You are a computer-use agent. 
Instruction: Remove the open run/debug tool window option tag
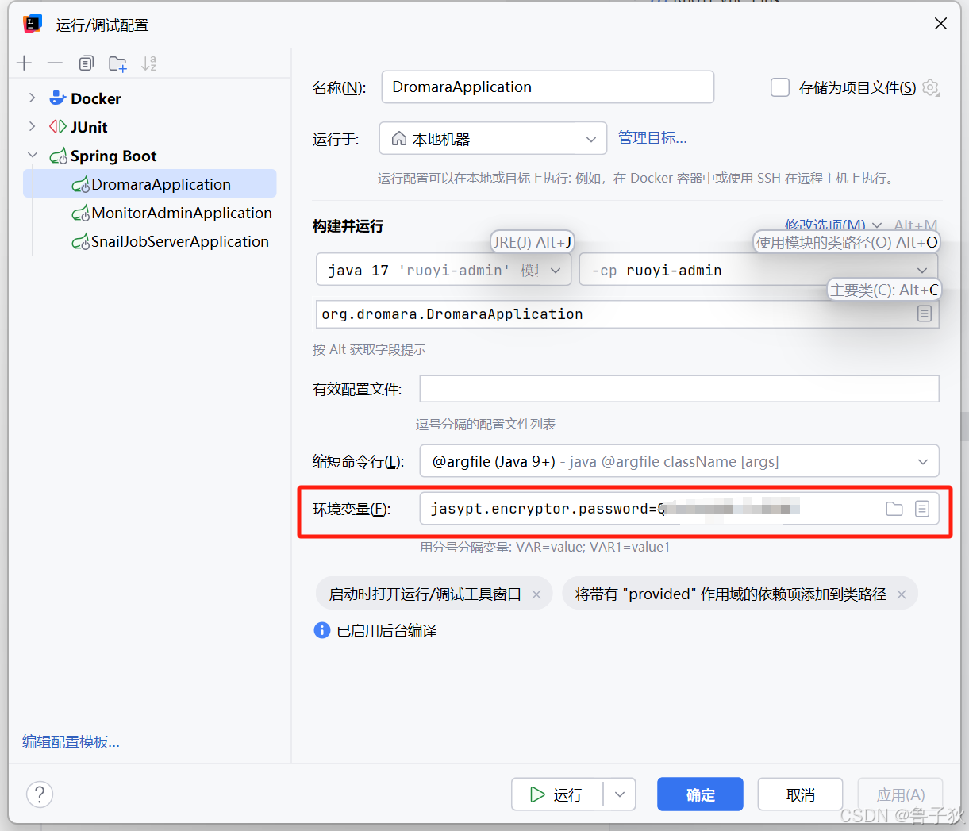pos(536,594)
